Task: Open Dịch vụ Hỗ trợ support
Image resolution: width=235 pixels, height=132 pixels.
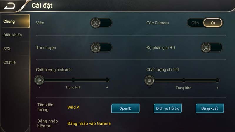Action: coord(168,108)
